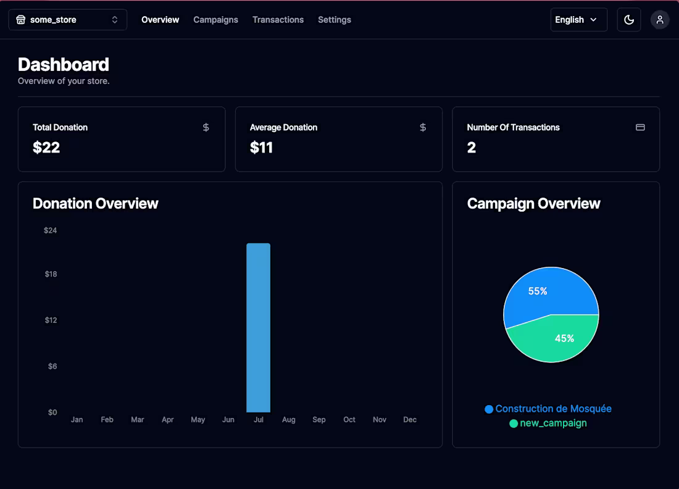Open the Transactions tab

point(278,19)
